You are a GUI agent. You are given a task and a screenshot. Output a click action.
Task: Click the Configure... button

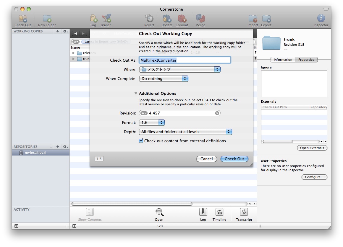point(314,177)
